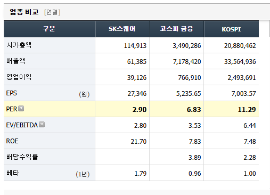This screenshot has height=195, width=270.
Task: Click the [연결] label next to the title
Action: pyautogui.click(x=52, y=12)
